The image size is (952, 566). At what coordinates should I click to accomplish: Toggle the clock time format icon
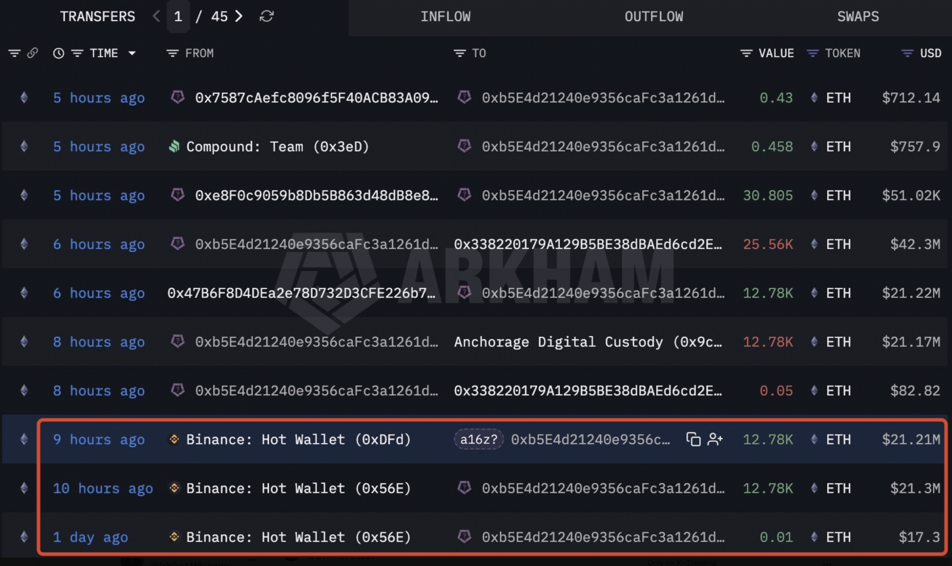(x=58, y=53)
